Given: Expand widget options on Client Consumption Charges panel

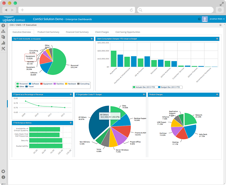Looking at the screenshot, I should coord(216,39).
